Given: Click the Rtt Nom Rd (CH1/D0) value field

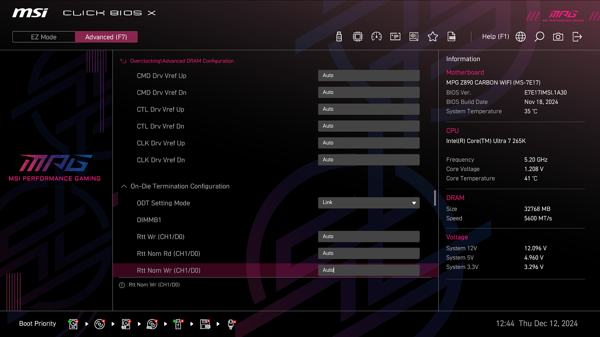Looking at the screenshot, I should (x=369, y=253).
